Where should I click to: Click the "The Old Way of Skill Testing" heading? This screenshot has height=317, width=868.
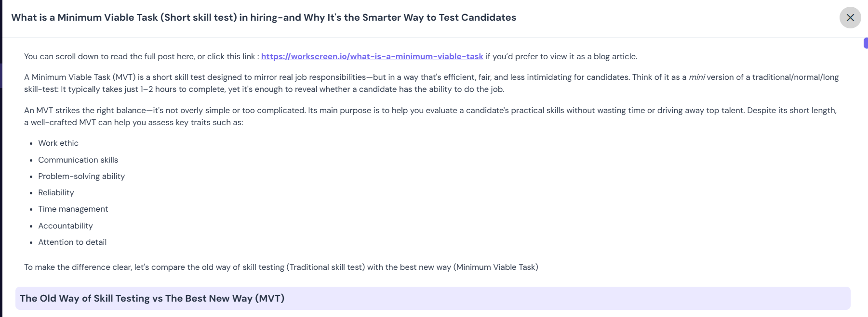coord(152,298)
